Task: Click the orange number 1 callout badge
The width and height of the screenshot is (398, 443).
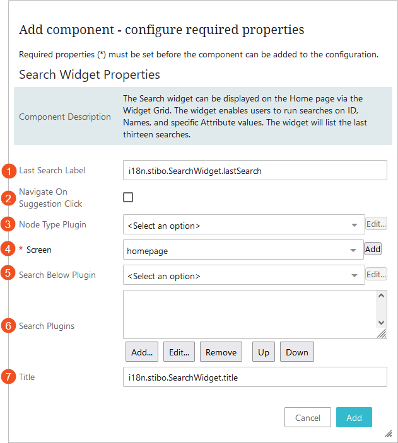Action: pyautogui.click(x=8, y=170)
